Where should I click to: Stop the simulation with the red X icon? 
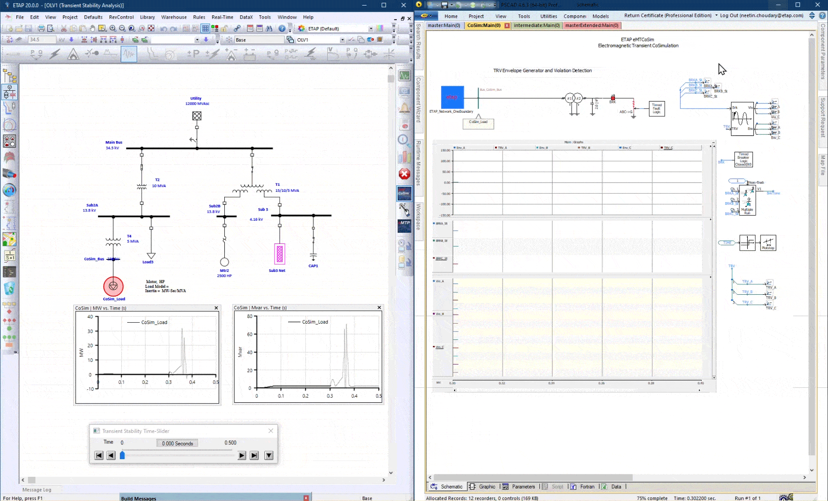coord(404,174)
